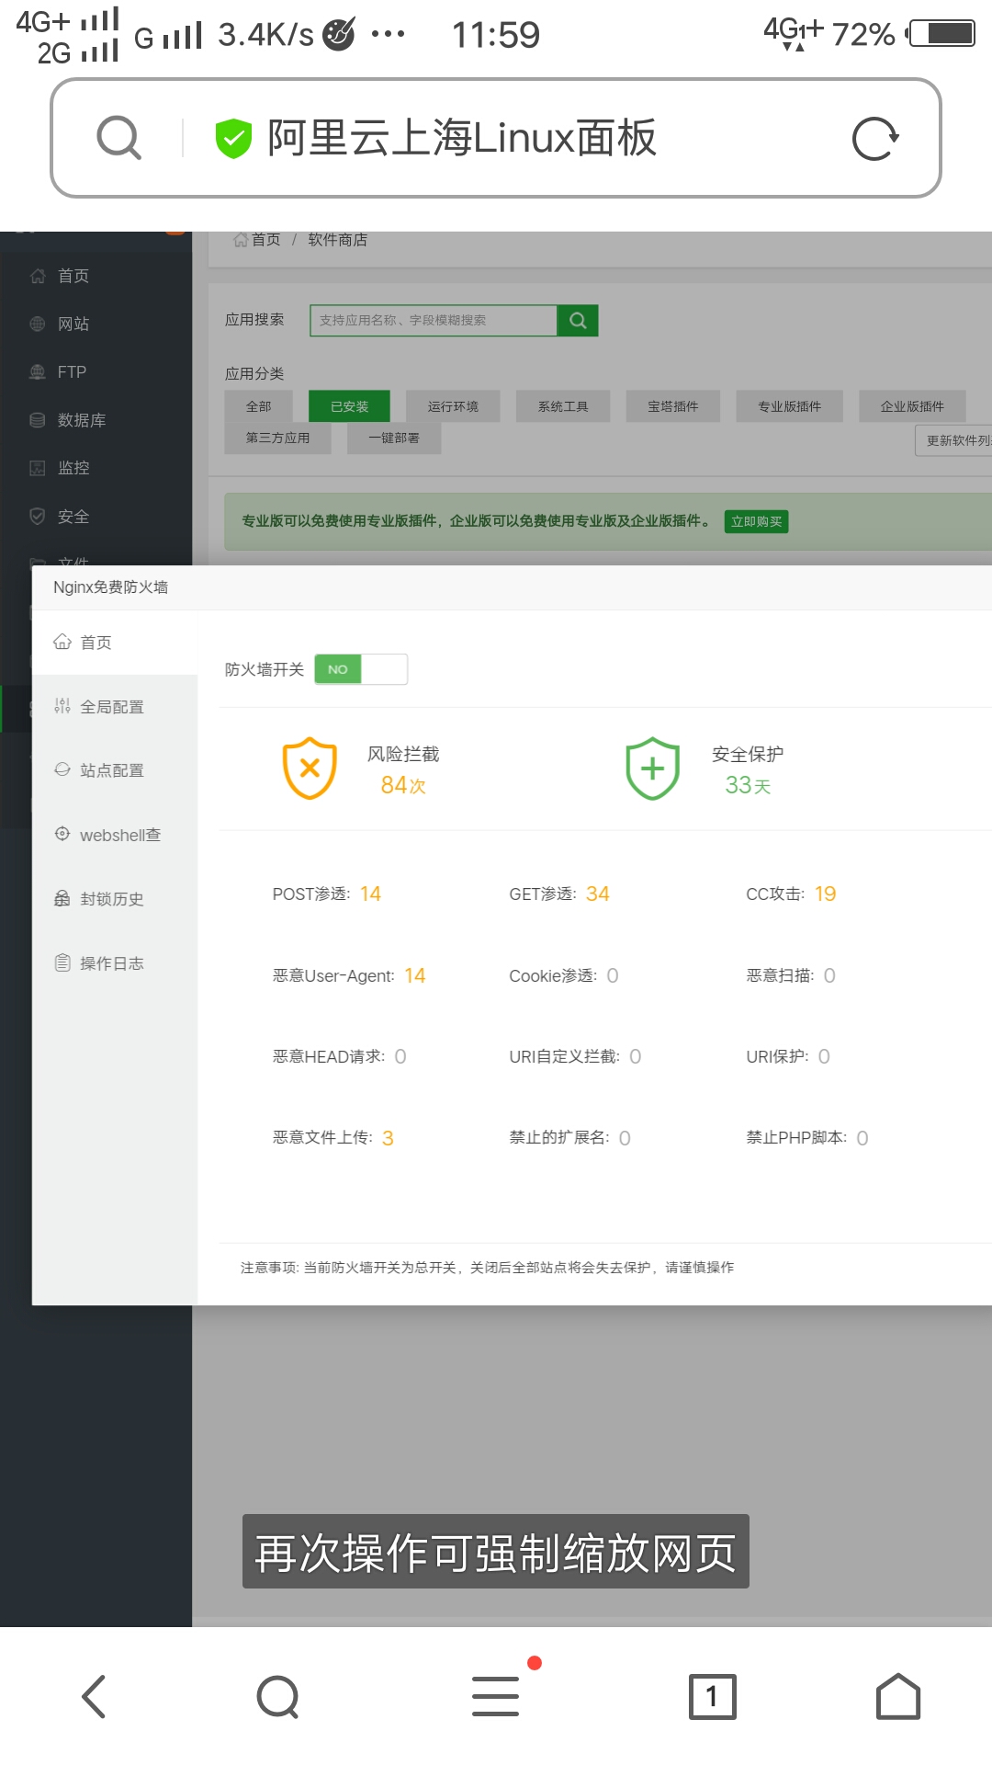Open 安全 in panel sidebar
The width and height of the screenshot is (992, 1765).
pos(73,516)
